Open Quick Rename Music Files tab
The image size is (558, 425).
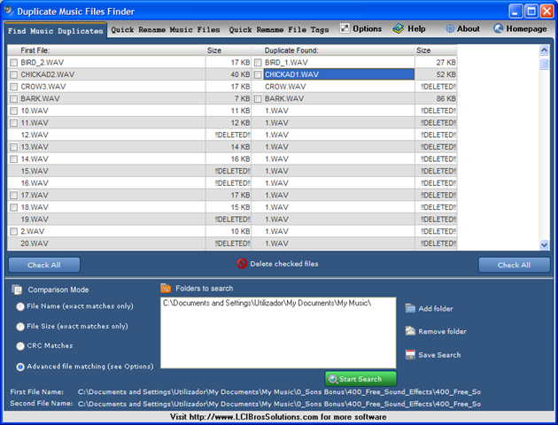[x=166, y=29]
